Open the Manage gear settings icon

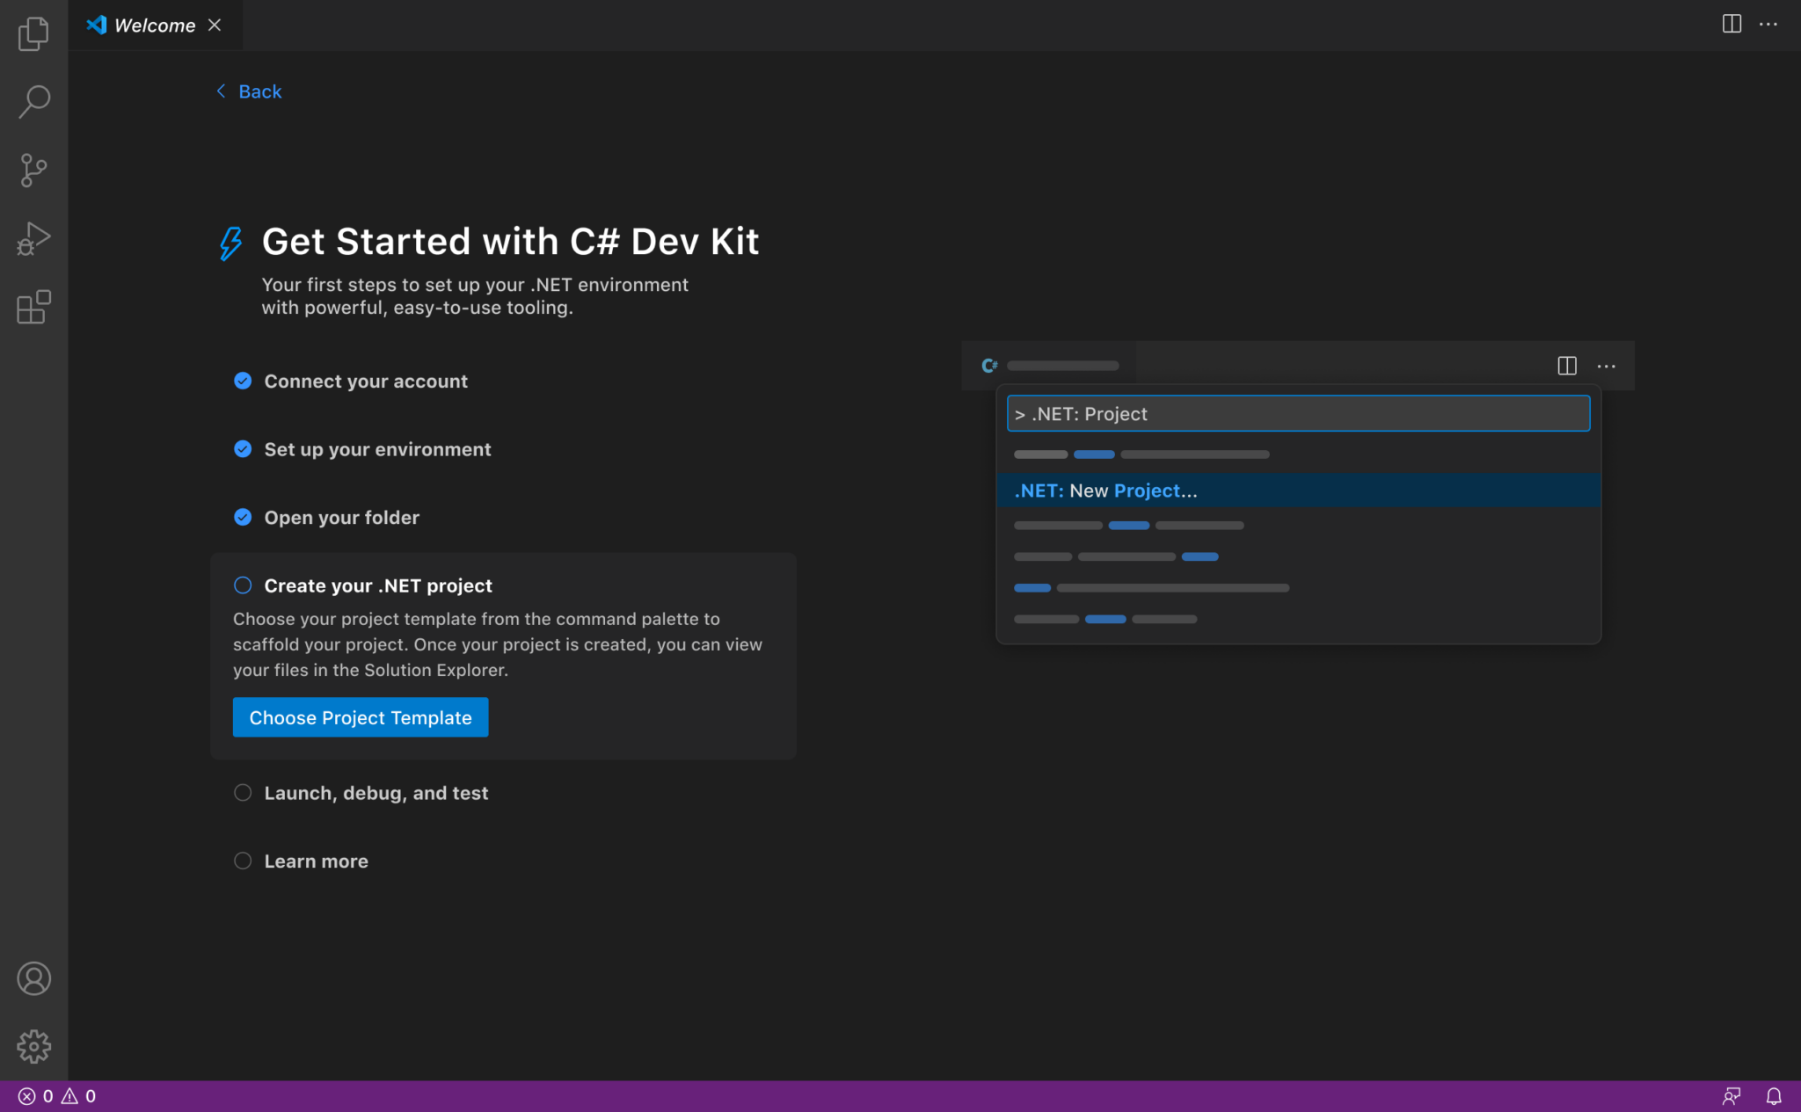point(33,1046)
